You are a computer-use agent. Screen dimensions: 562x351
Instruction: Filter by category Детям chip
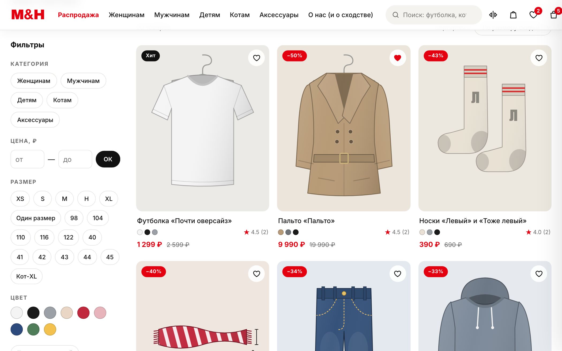tap(27, 100)
